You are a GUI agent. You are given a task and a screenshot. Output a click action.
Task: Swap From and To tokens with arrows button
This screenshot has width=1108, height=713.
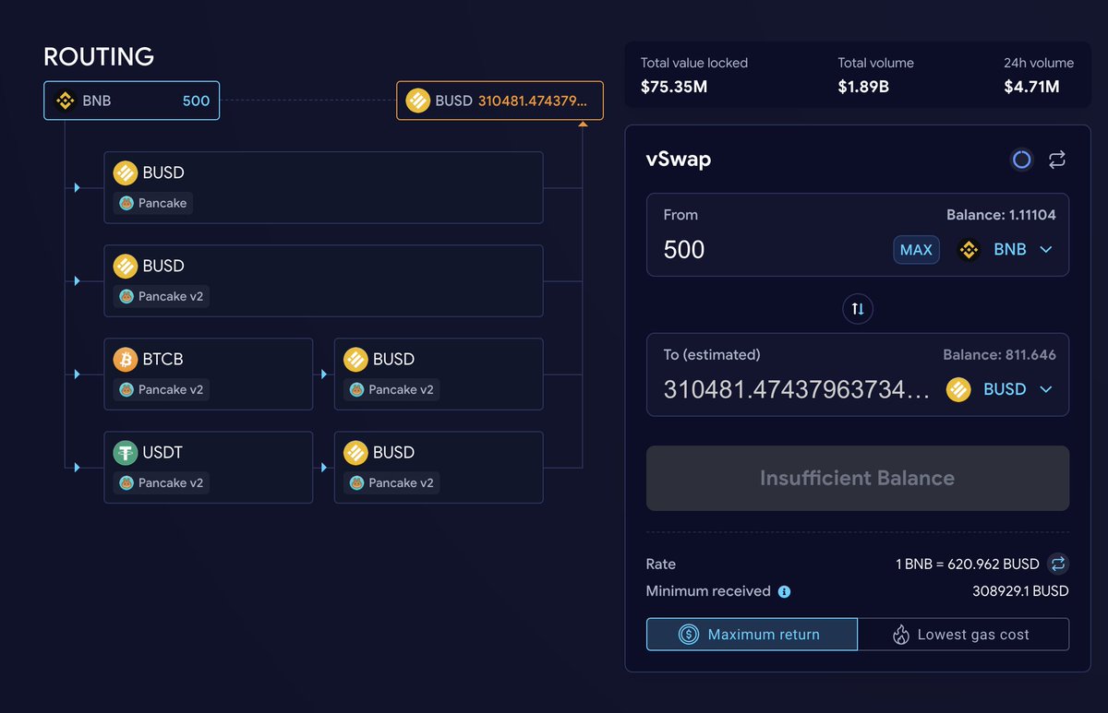tap(858, 308)
